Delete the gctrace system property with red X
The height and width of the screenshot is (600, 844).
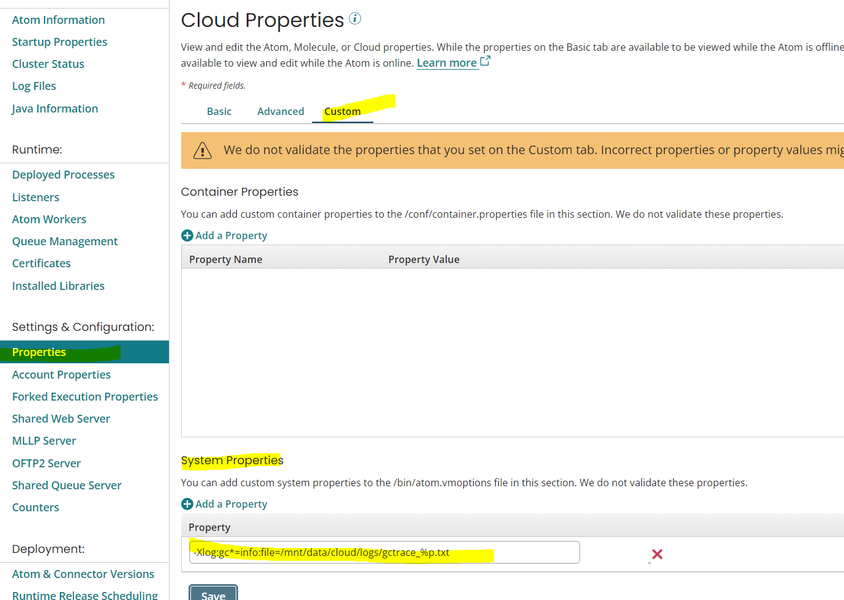click(657, 554)
